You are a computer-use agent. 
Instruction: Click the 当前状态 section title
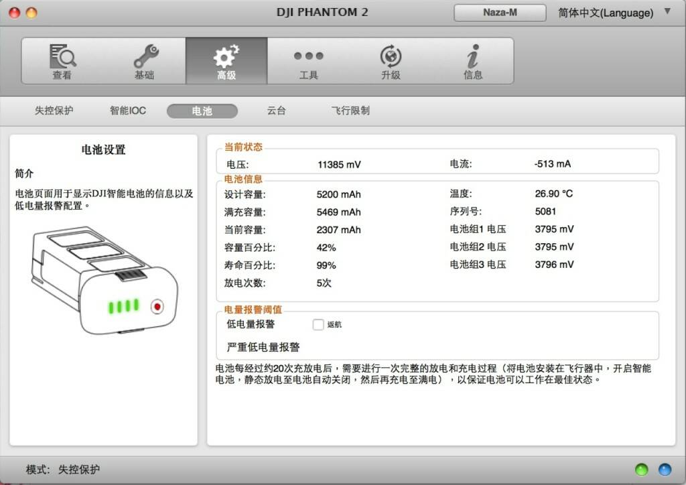[x=243, y=147]
